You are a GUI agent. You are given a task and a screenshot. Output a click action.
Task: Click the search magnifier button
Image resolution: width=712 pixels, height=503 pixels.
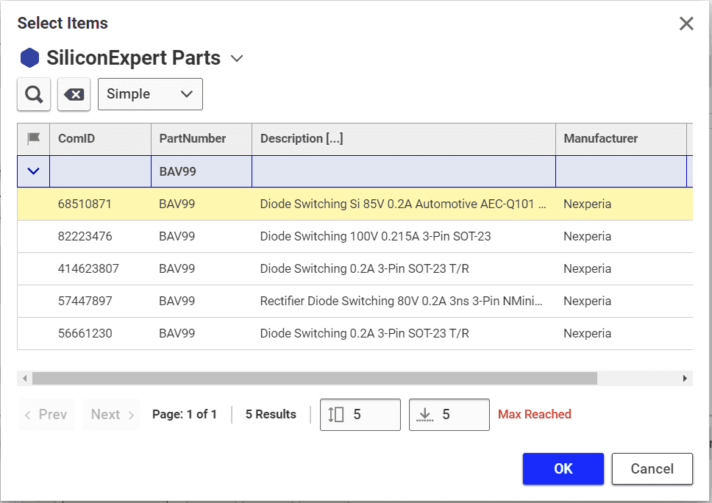[34, 94]
